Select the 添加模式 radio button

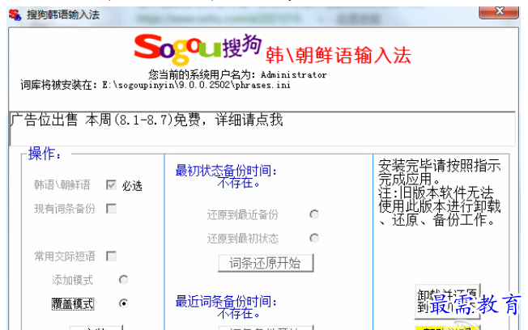pyautogui.click(x=123, y=280)
